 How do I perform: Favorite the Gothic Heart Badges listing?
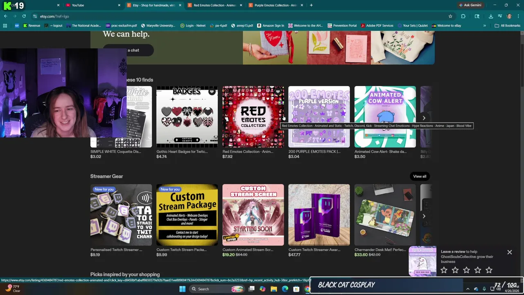pos(212,92)
